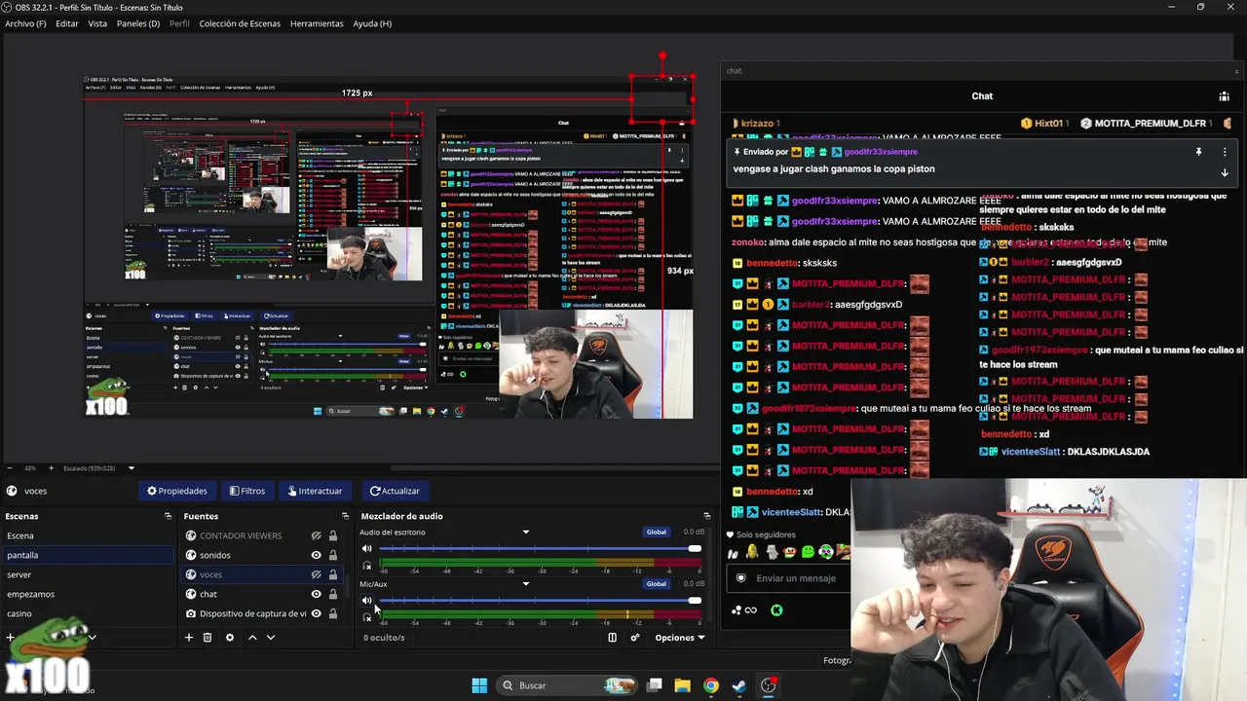This screenshot has width=1247, height=701.
Task: Open the Paneles (D) menu
Action: click(138, 23)
